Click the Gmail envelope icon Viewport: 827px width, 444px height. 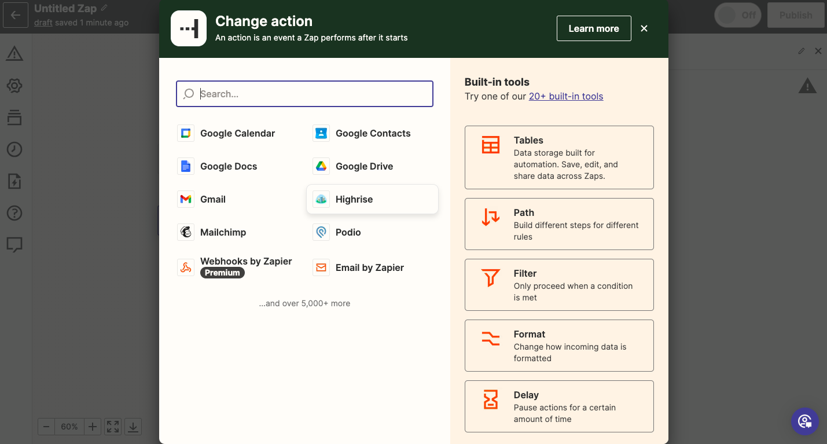(x=186, y=199)
